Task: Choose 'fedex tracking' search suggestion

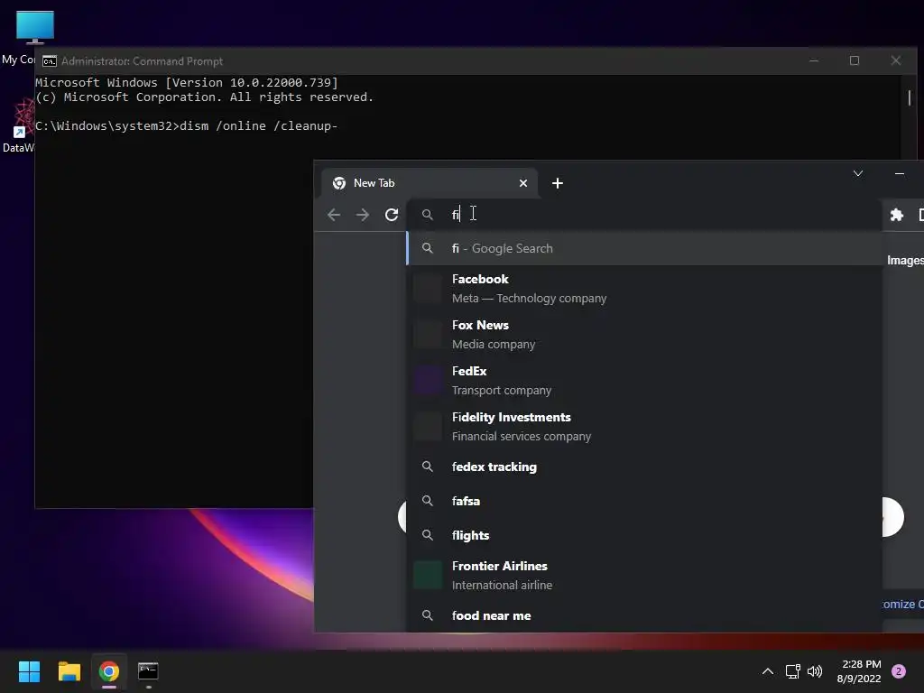Action: click(644, 467)
